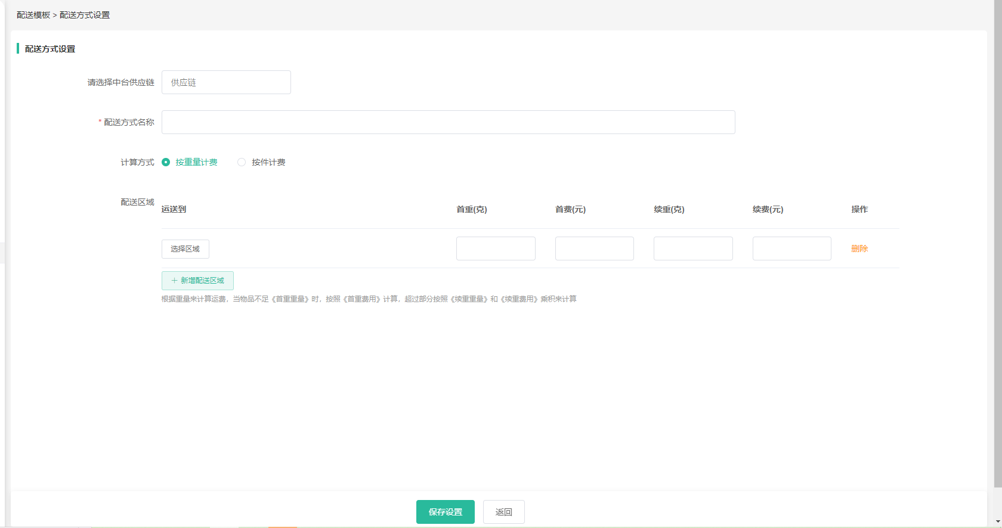
Task: Go to 配送模板 in the breadcrumb
Action: point(33,15)
